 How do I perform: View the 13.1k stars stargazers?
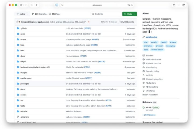coord(151,83)
